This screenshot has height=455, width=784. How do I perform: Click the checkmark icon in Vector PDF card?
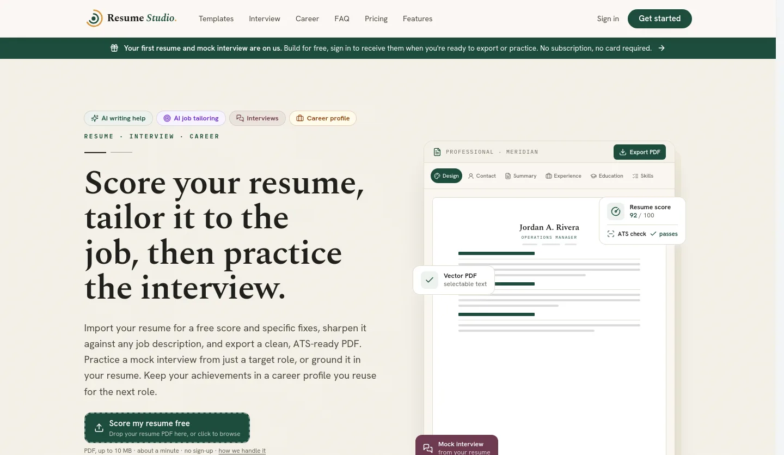click(430, 280)
